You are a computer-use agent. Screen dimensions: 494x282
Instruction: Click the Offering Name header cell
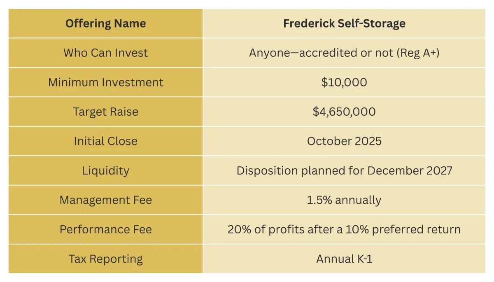(105, 23)
